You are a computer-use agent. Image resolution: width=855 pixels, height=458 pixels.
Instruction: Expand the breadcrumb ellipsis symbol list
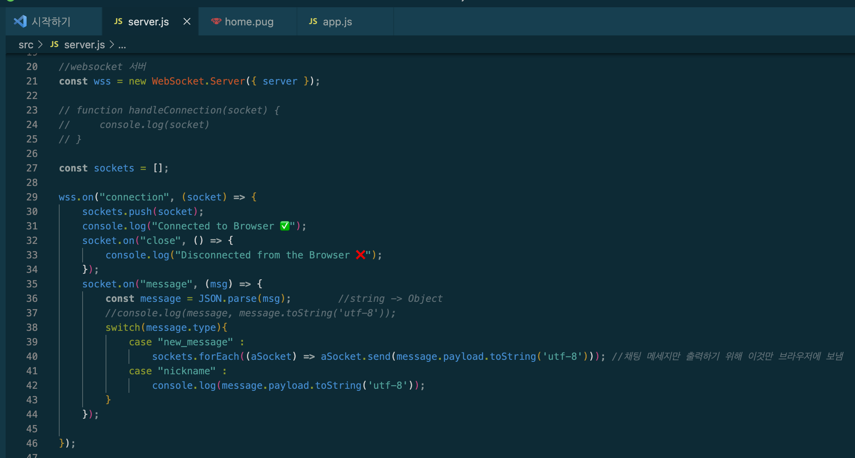point(122,45)
